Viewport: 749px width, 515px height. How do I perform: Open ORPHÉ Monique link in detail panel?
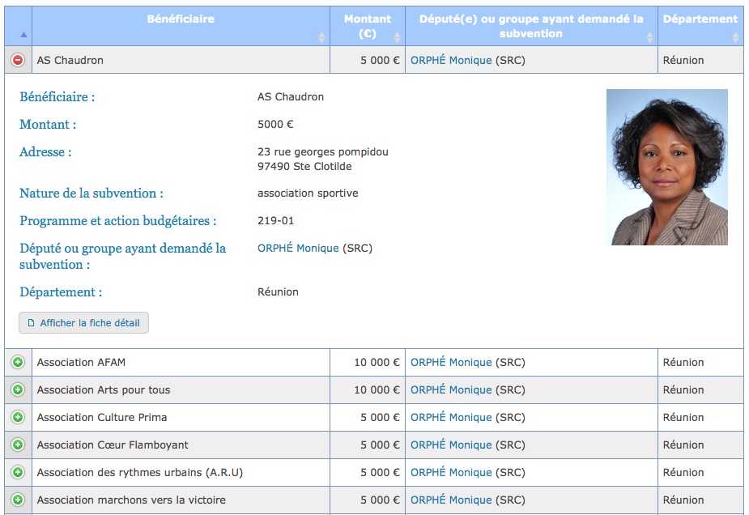point(298,248)
